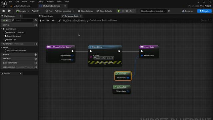Open Class Defaults
Image resolution: width=213 pixels, height=120 pixels.
pyautogui.click(x=104, y=11)
